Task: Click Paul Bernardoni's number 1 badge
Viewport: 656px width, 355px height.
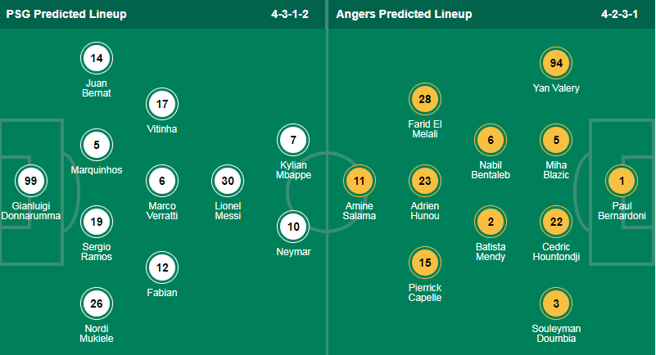Action: click(x=622, y=181)
